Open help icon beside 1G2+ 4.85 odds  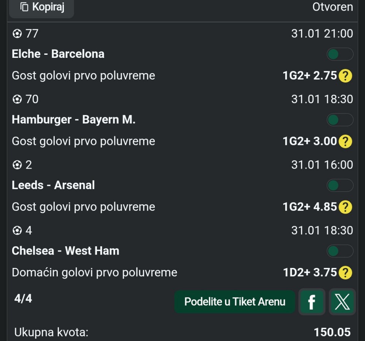[345, 207]
